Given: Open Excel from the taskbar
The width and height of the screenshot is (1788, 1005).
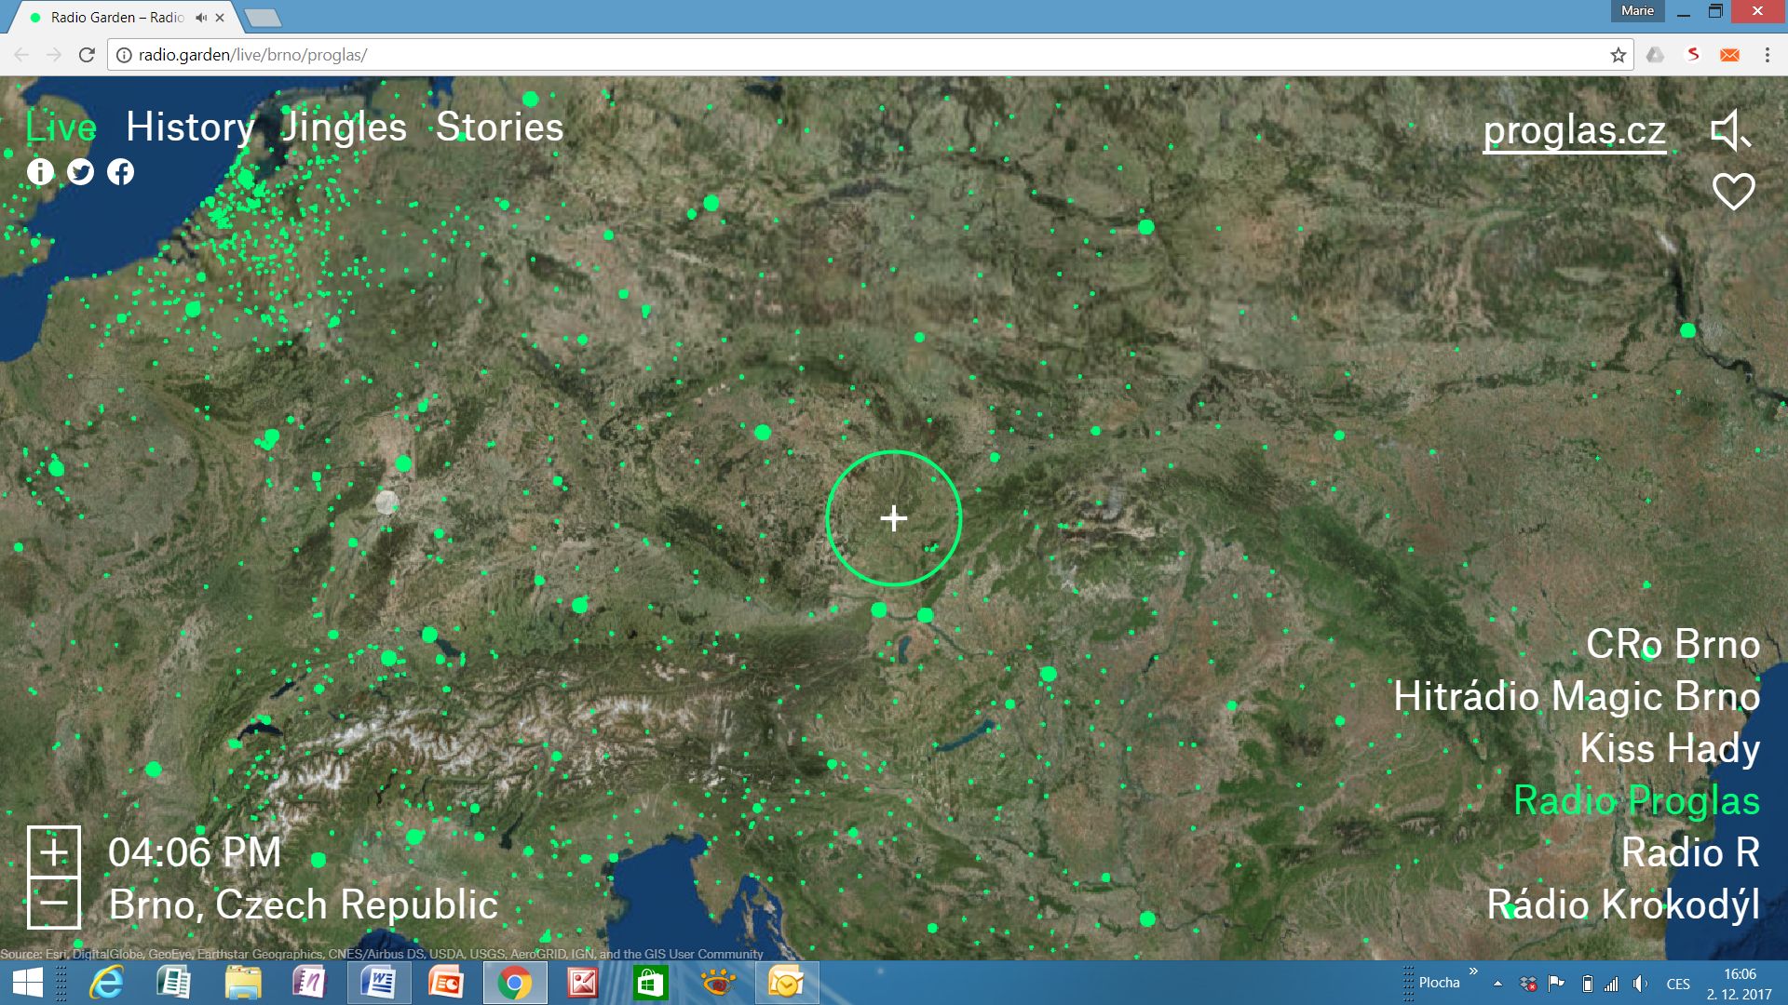Looking at the screenshot, I should (x=174, y=983).
